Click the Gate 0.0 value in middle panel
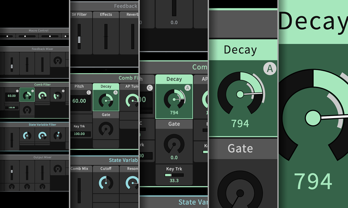Viewport: 348px width, 208px height. (x=174, y=158)
